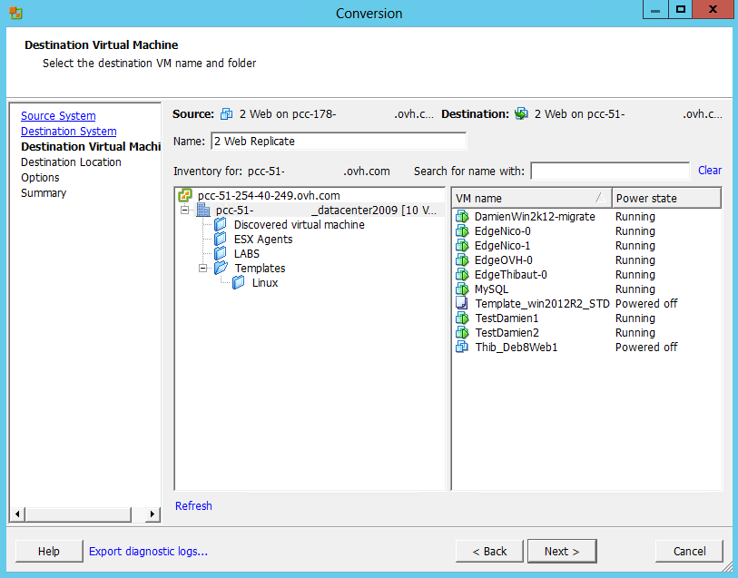The image size is (738, 578).
Task: Click the MySQL virtual machine icon
Action: point(461,289)
